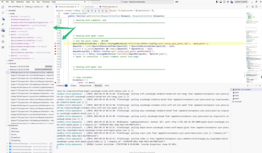Enable Notices breakpoint checkbox
Image resolution: width=262 pixels, height=153 pixels.
coord(10,128)
